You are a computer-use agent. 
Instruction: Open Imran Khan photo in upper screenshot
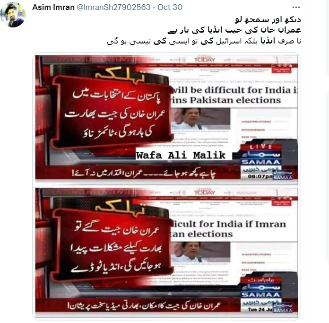click(x=201, y=119)
